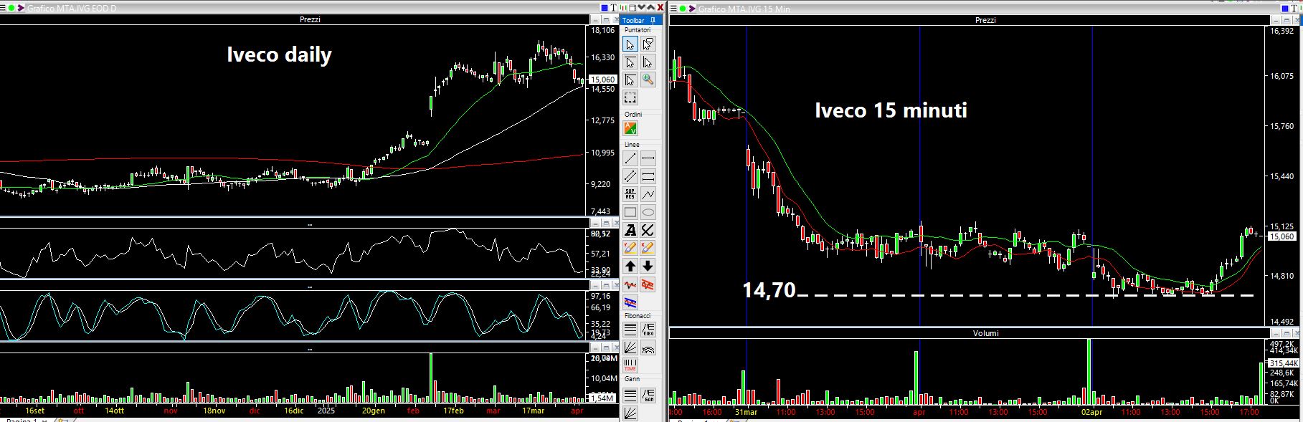Select the vertical line cursor pointer
Image resolution: width=1303 pixels, height=422 pixels.
click(648, 62)
